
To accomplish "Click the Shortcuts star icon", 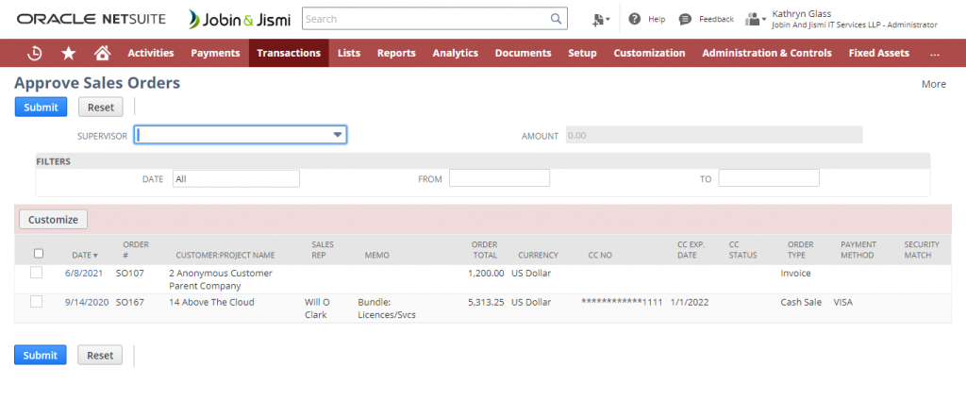I will point(69,53).
